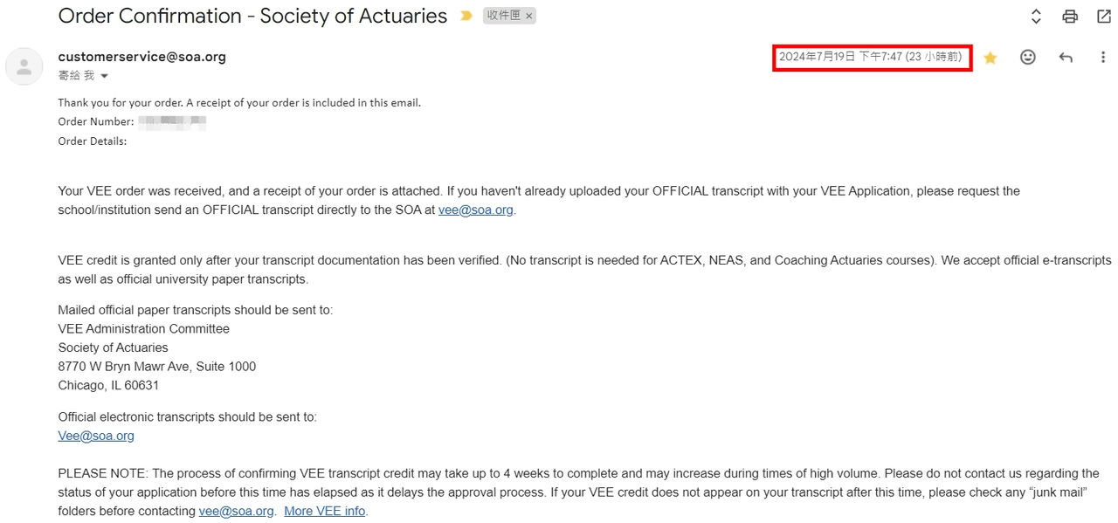Viewport: 1118px width, 523px height.
Task: Toggle the yellow star on this email
Action: (990, 58)
